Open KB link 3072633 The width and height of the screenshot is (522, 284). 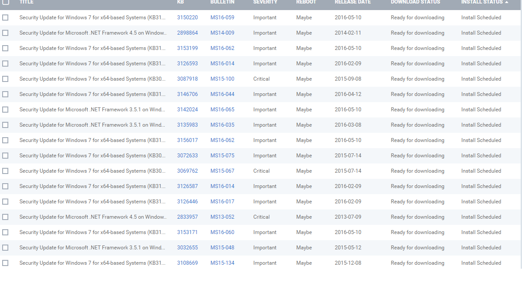(187, 156)
